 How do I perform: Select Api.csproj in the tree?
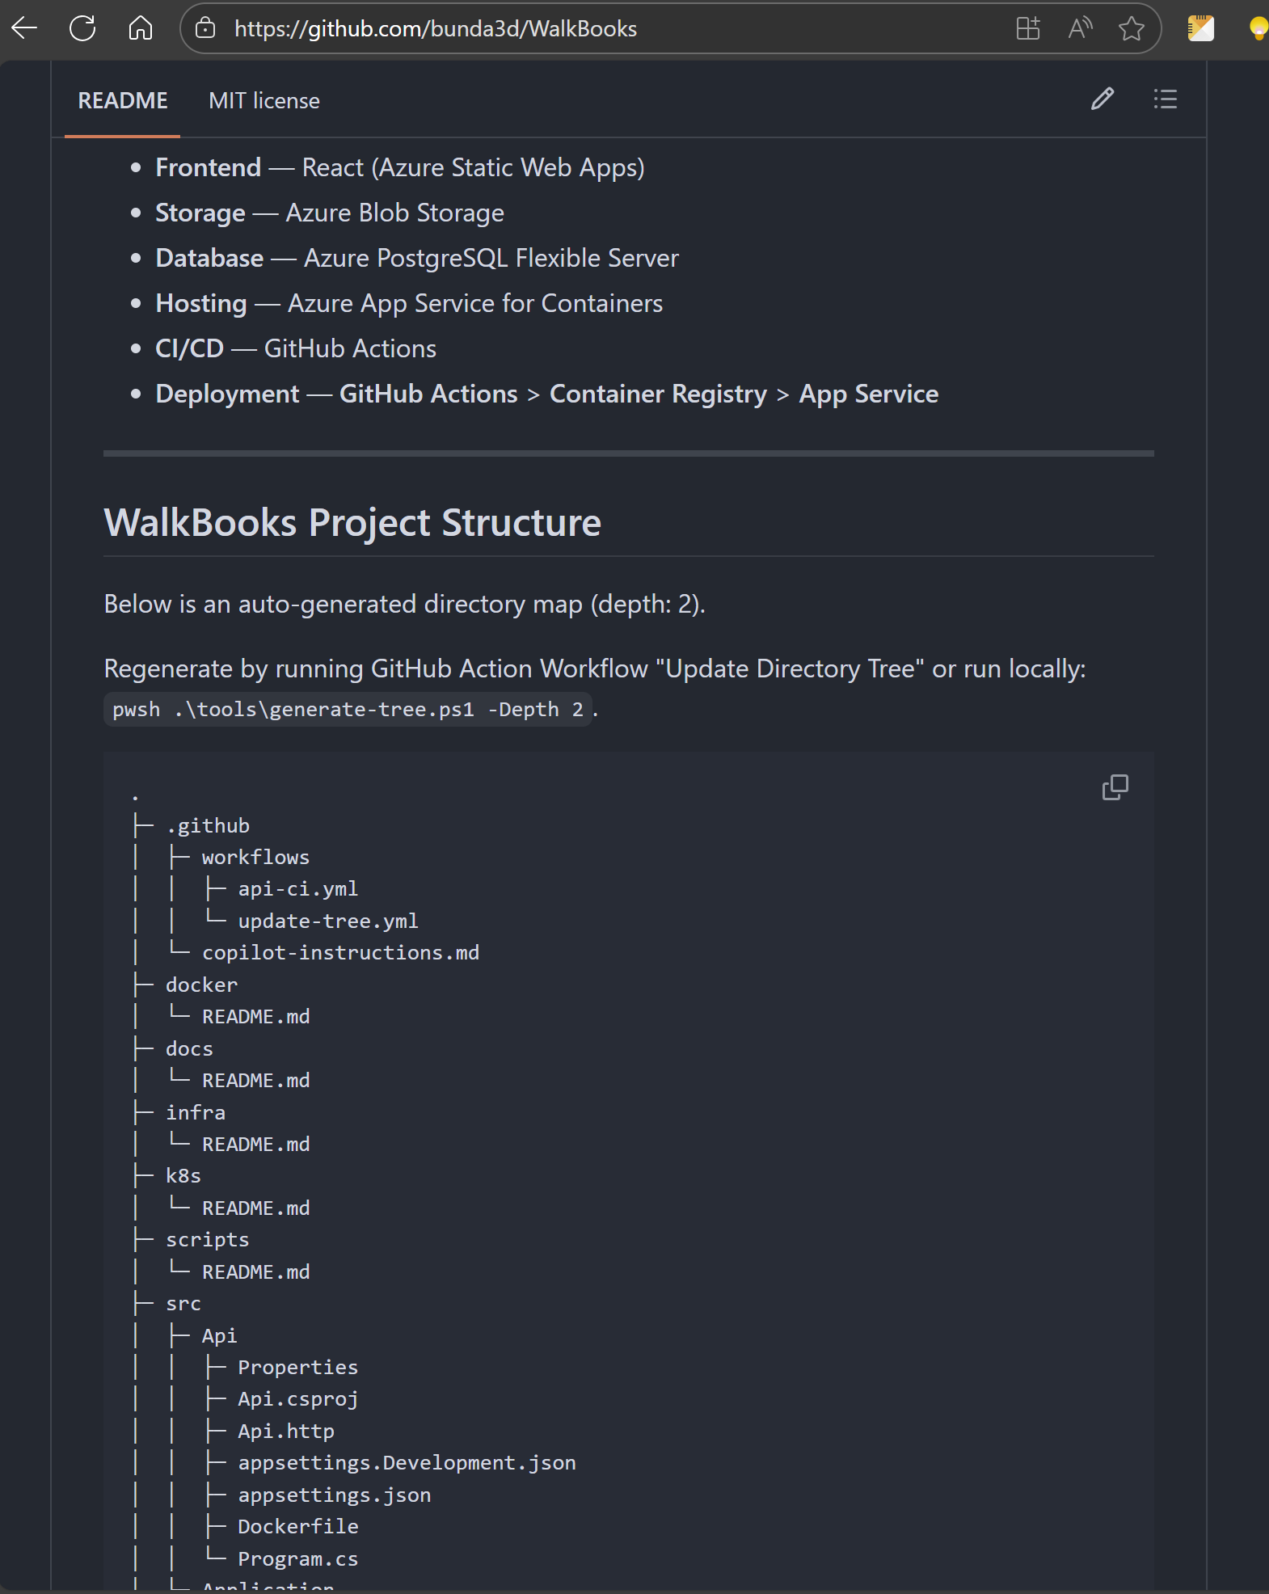tap(297, 1398)
